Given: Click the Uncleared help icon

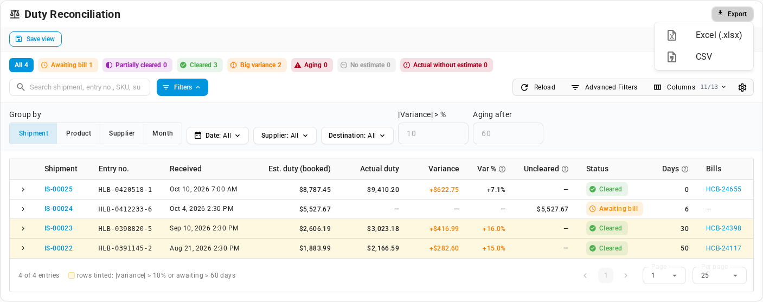Looking at the screenshot, I should coord(565,169).
